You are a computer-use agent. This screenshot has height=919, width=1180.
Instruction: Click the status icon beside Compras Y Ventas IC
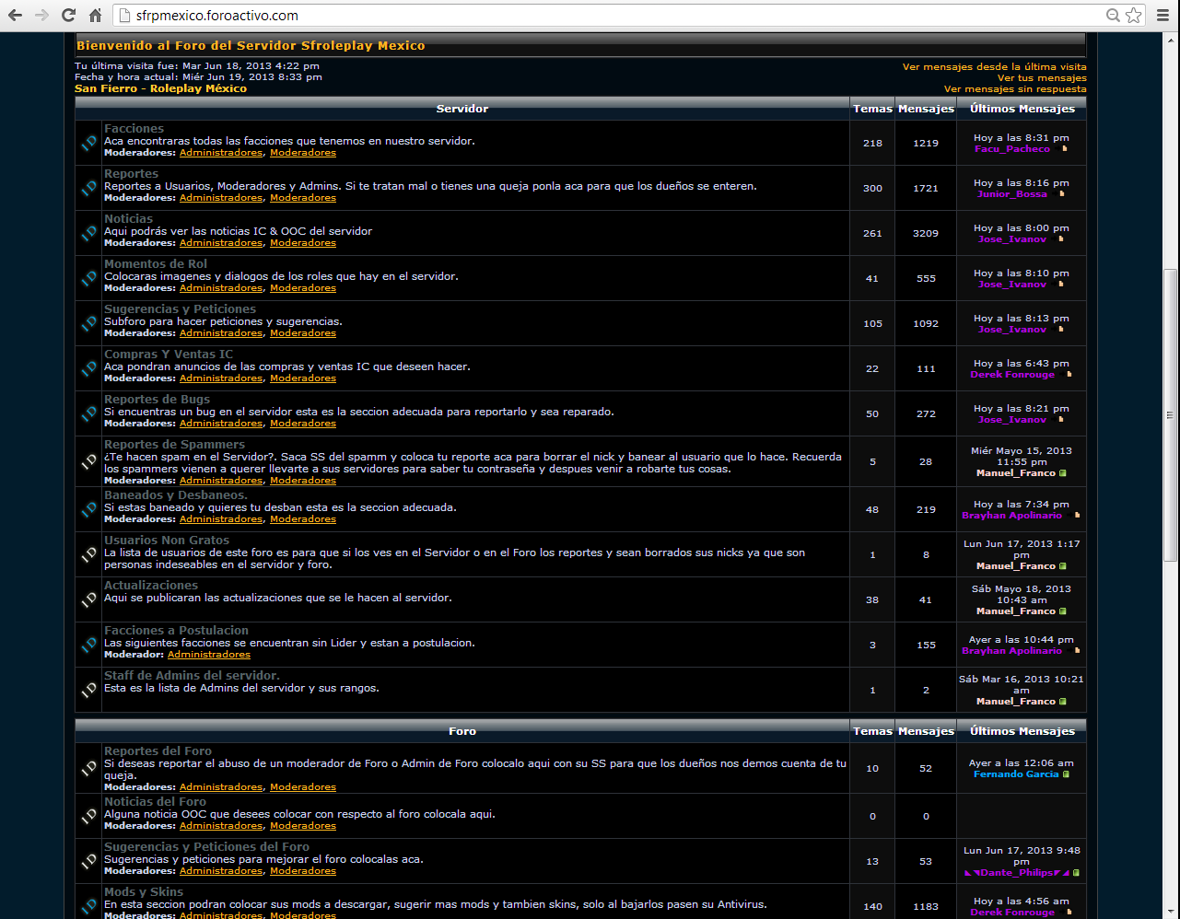(88, 368)
